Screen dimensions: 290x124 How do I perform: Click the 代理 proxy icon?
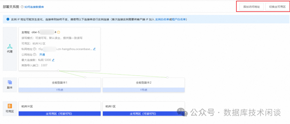click(x=10, y=46)
